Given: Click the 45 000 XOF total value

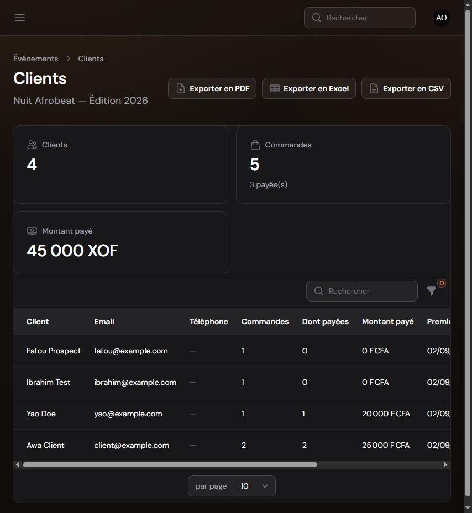Looking at the screenshot, I should coord(72,251).
